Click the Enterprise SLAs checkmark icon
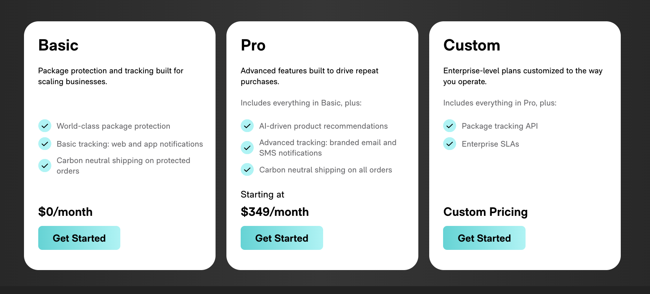Screen dimensions: 650x294 449,144
